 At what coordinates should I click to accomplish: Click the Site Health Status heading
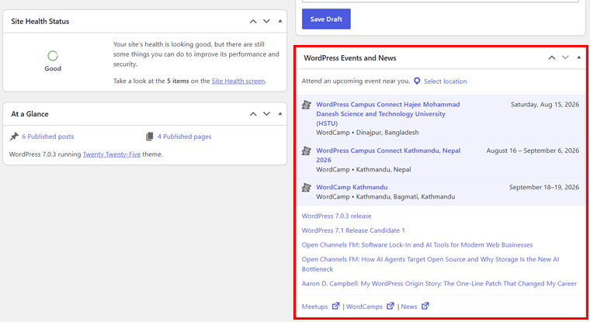[40, 22]
